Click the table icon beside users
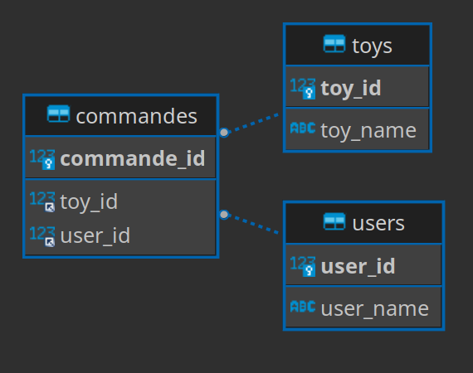473x373 pixels. pos(334,221)
